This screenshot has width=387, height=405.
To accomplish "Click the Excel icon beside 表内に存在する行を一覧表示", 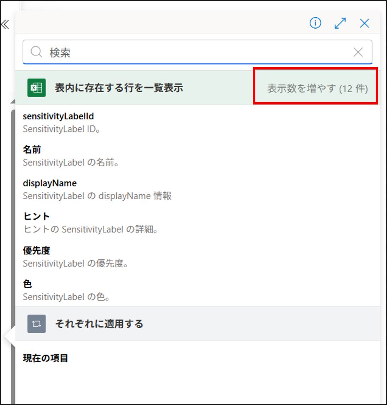I will point(37,88).
